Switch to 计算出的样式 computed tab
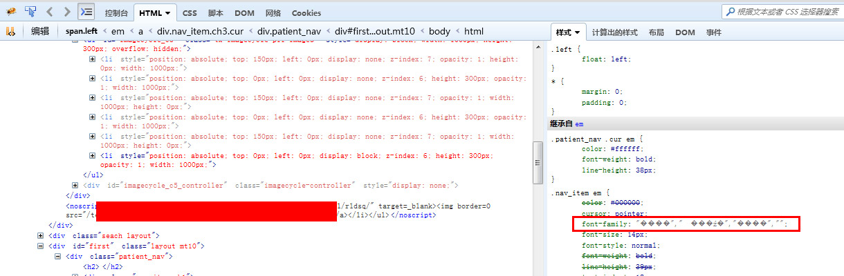 tap(614, 32)
